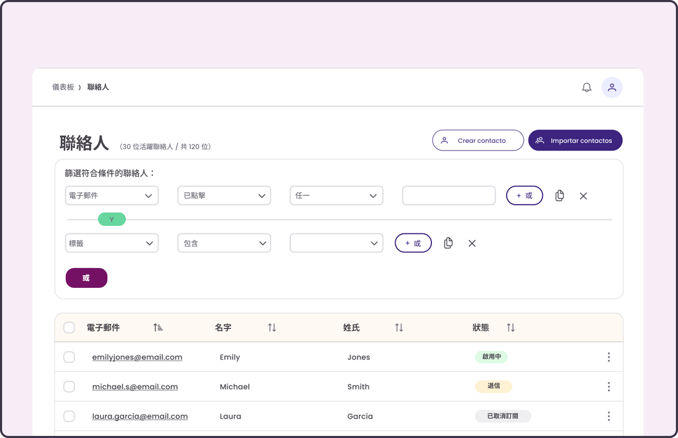Viewport: 678px width, 438px height.
Task: Toggle the select-all checkbox in table header
Action: [69, 327]
